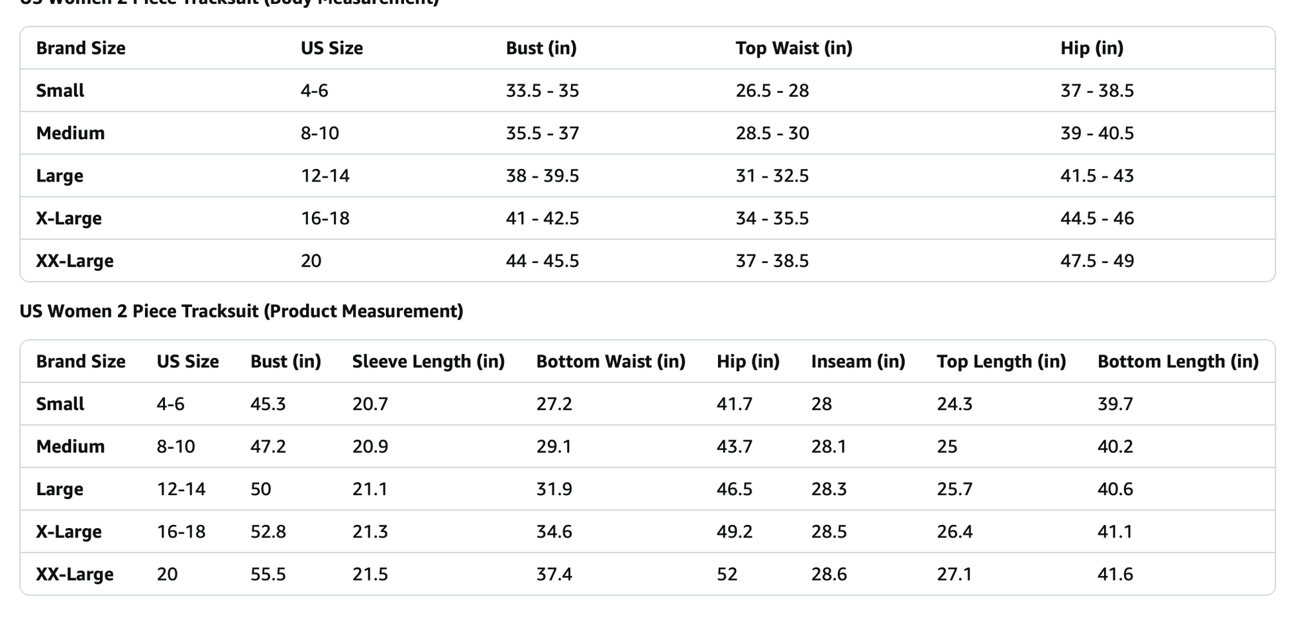Click the bottom waist value '31.9'

click(554, 489)
